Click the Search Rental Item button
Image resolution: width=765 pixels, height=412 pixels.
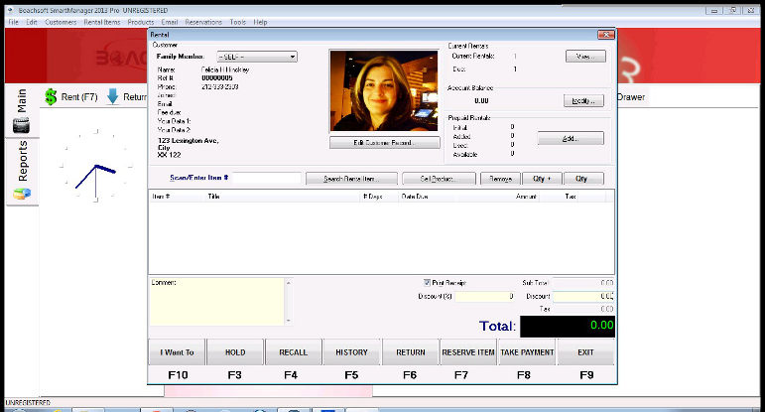point(351,179)
